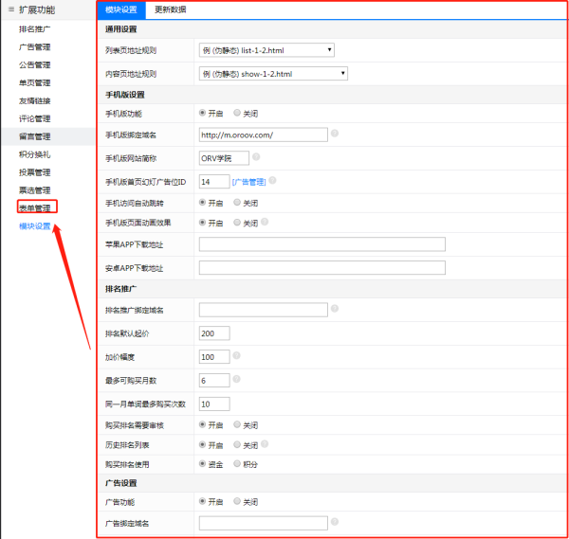Click the 最多可购买月数 input field
Image resolution: width=569 pixels, height=539 pixels.
point(214,380)
